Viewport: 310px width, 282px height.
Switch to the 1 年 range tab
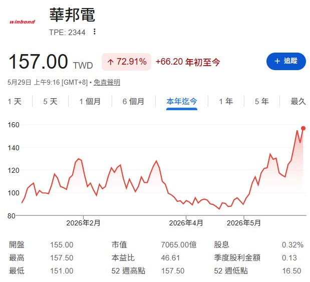[226, 102]
